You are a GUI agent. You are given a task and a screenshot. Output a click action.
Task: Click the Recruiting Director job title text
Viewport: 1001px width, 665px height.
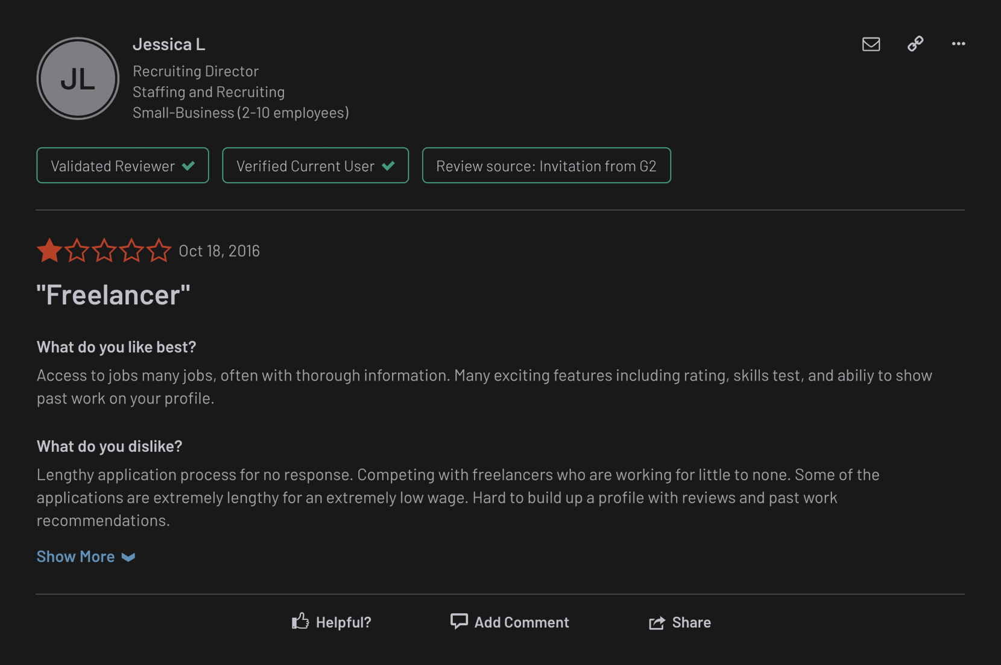(x=195, y=71)
